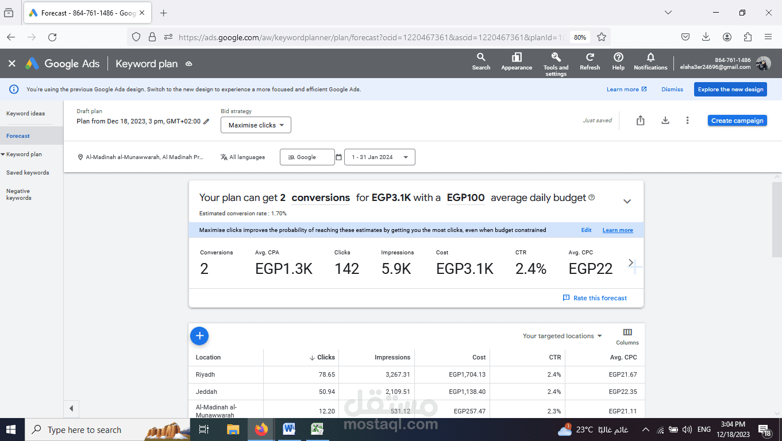Image resolution: width=782 pixels, height=441 pixels.
Task: Open the Firefox hamburger application menu
Action: click(x=768, y=37)
